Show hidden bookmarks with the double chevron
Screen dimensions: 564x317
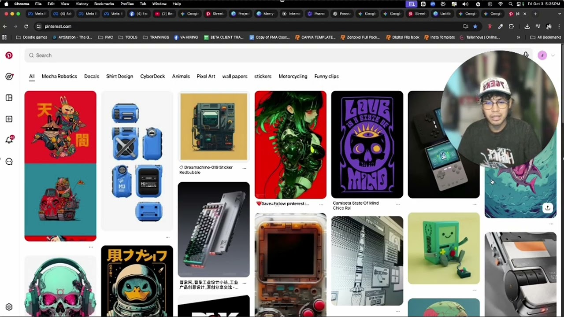coord(519,37)
